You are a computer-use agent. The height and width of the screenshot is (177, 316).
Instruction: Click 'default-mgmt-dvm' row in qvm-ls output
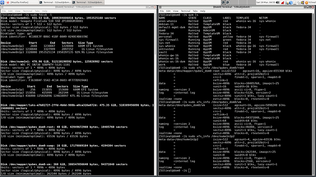pos(210,27)
